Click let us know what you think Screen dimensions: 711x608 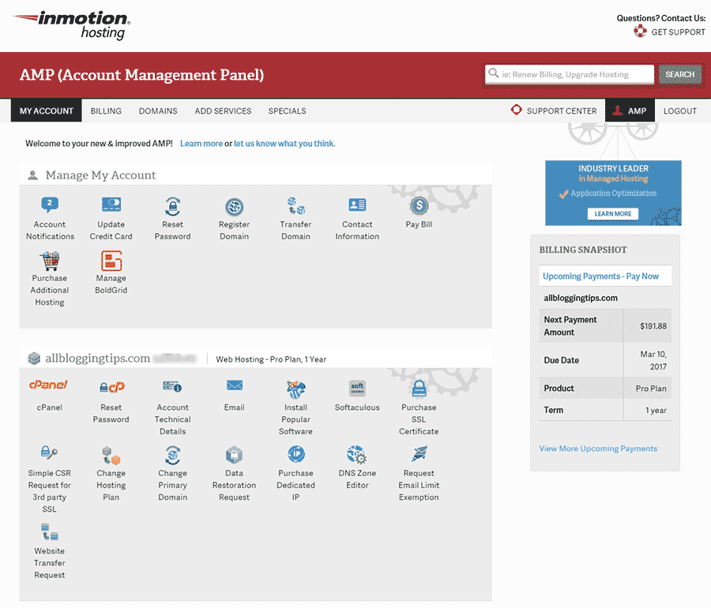pos(284,144)
